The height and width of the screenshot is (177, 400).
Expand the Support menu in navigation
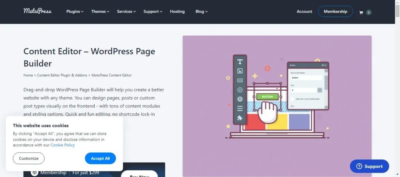[x=153, y=11]
